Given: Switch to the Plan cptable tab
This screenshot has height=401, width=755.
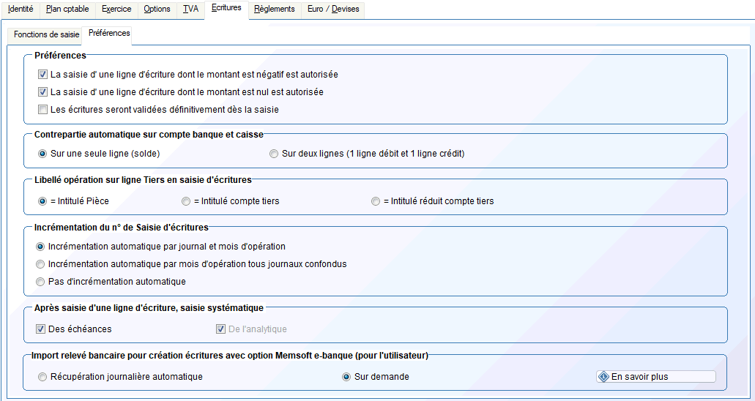Looking at the screenshot, I should 67,9.
